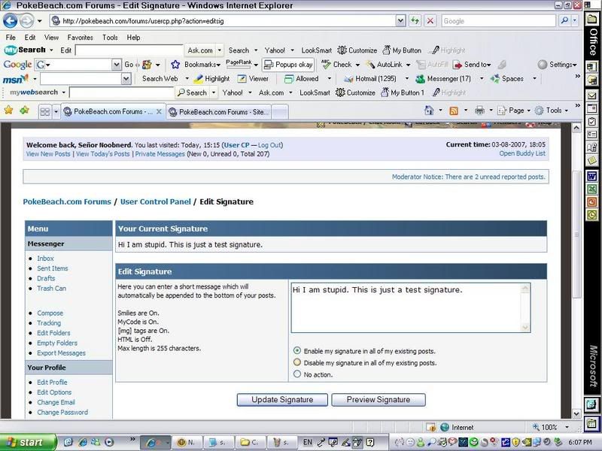This screenshot has height=451, width=602.
Task: Click the Messenger (17) toolbar button
Action: 443,79
